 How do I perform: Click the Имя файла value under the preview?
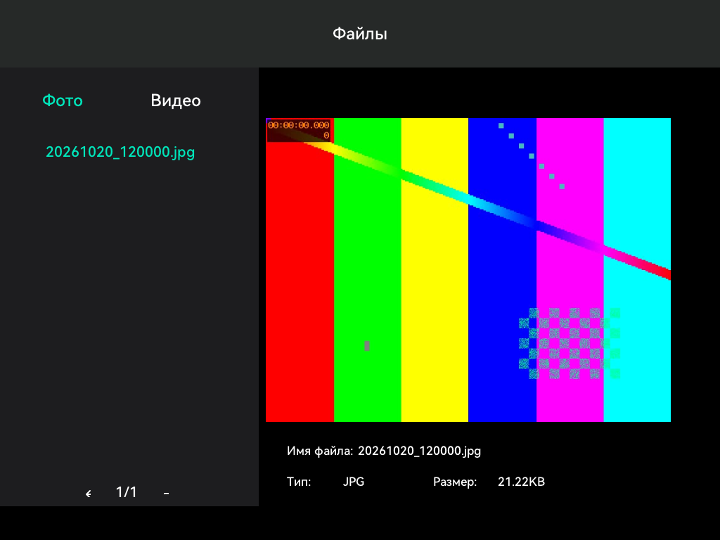pyautogui.click(x=419, y=451)
